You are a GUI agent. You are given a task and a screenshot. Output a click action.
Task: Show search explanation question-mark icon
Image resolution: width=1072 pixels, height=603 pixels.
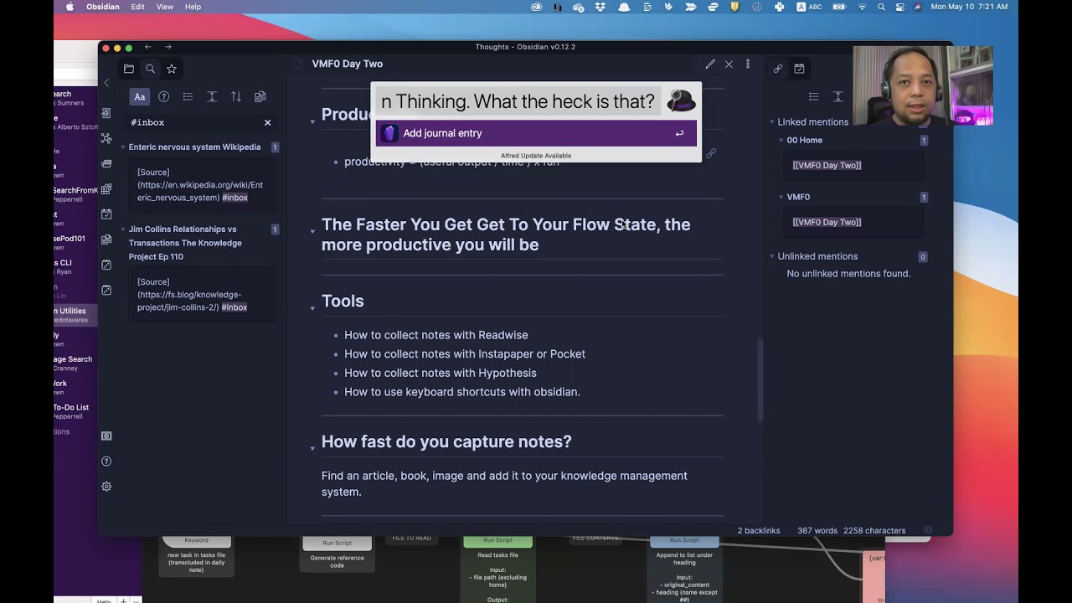pos(164,97)
